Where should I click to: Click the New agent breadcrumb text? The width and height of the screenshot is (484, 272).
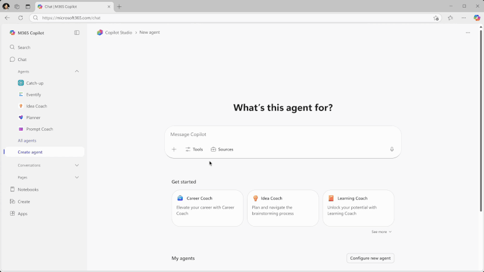click(x=150, y=33)
